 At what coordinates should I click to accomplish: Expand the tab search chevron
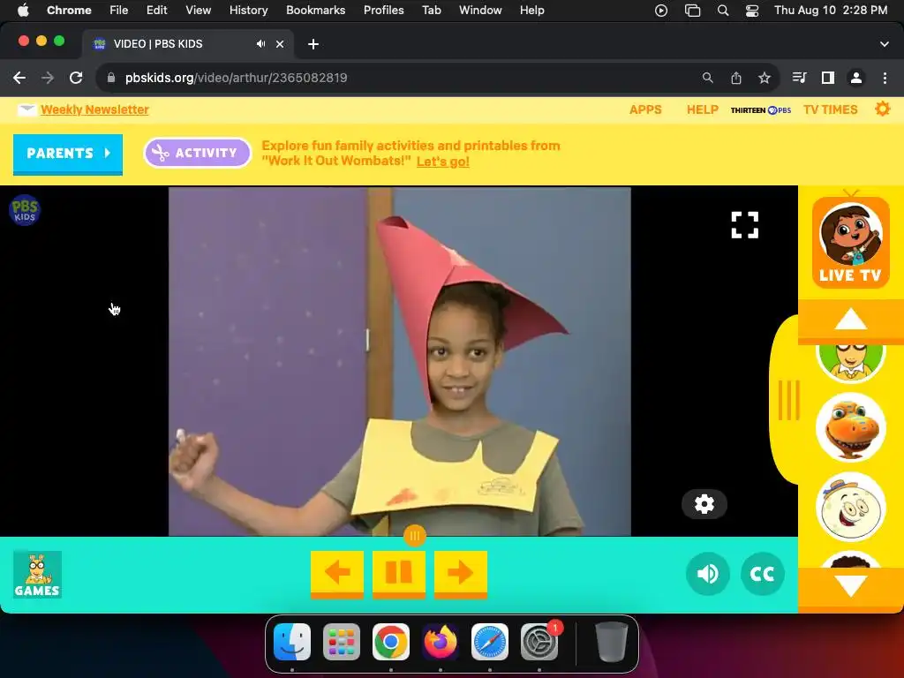885,44
